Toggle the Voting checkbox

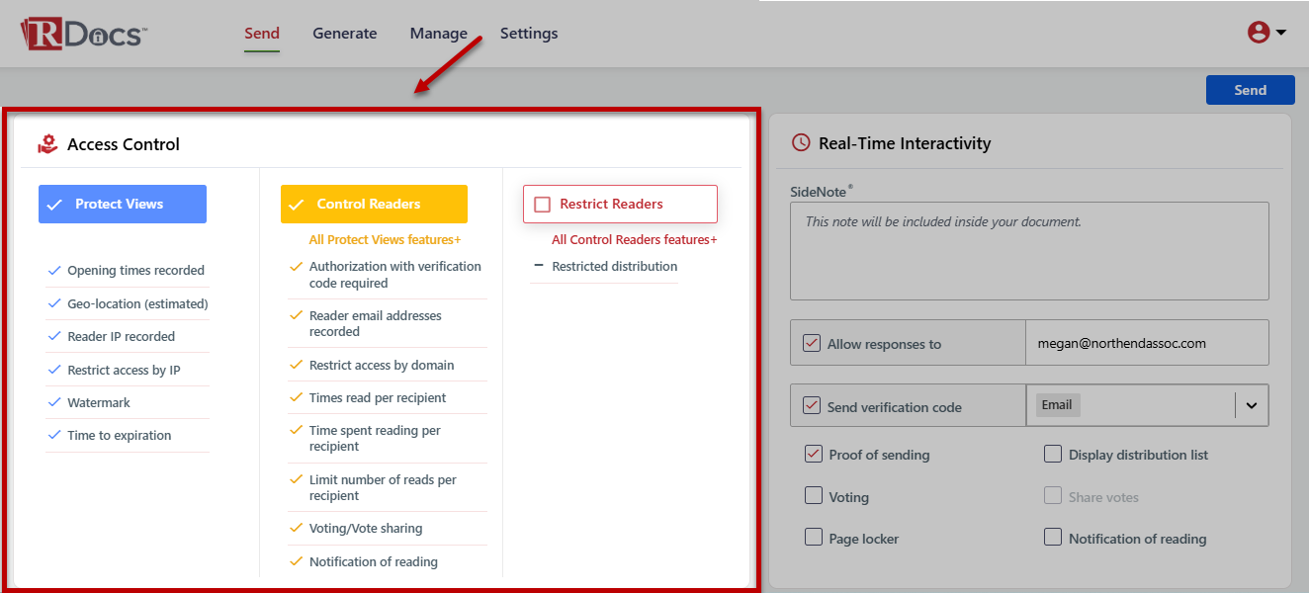813,496
